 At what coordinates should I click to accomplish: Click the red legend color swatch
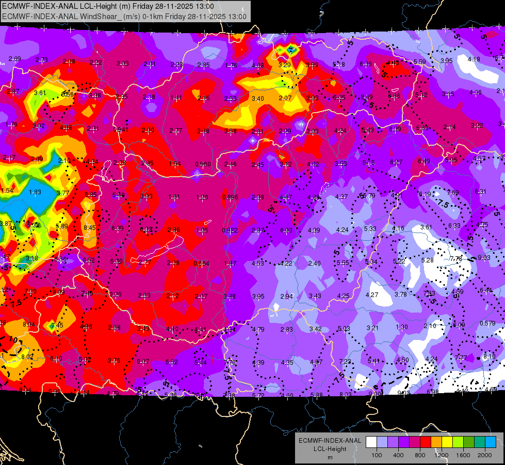click(x=426, y=442)
